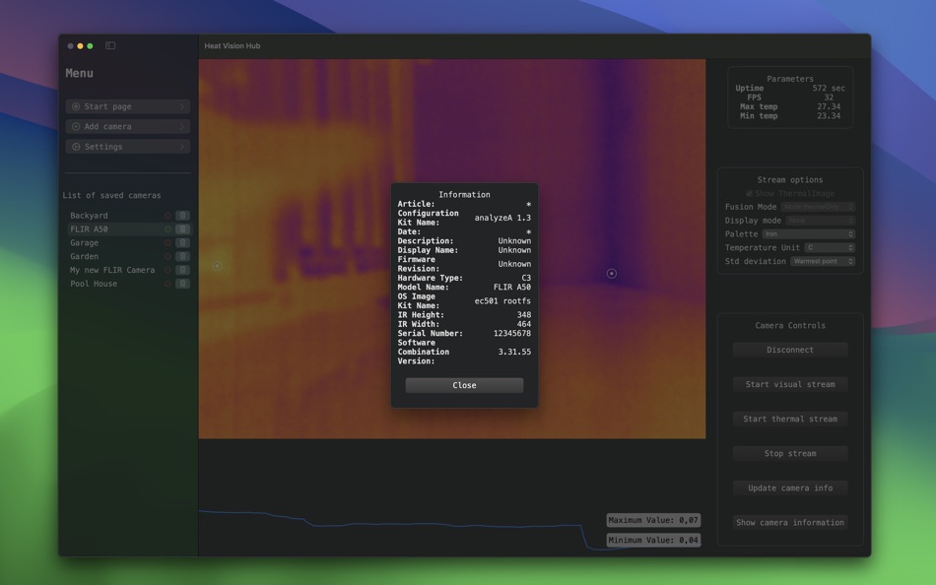Close the Information dialog

click(464, 386)
